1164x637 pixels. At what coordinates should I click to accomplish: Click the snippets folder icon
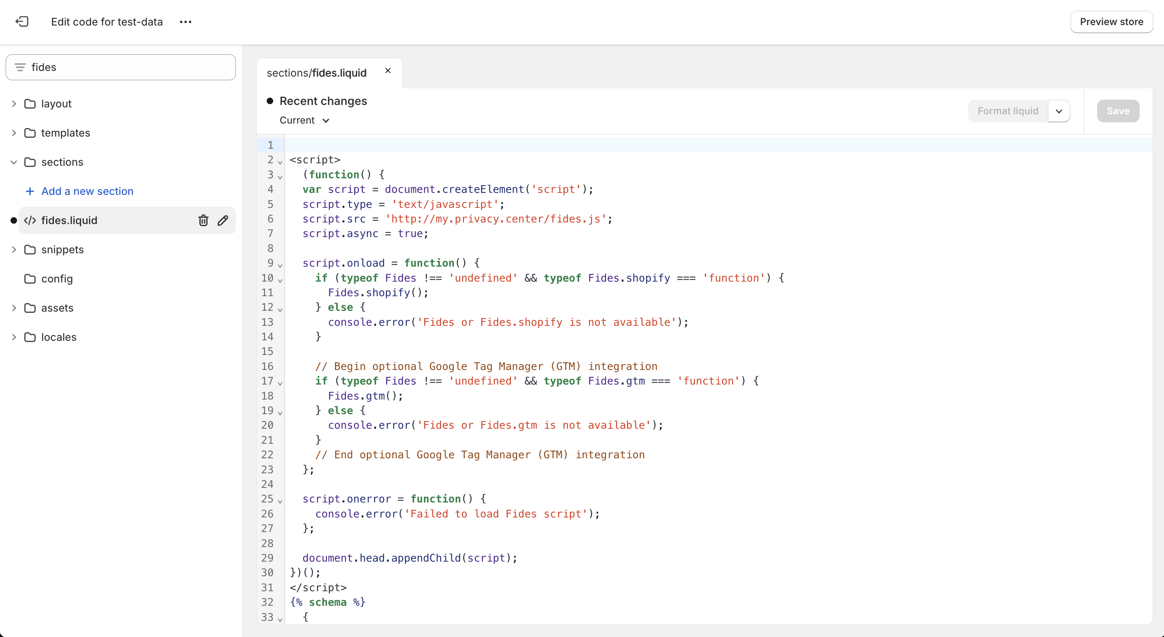(30, 250)
